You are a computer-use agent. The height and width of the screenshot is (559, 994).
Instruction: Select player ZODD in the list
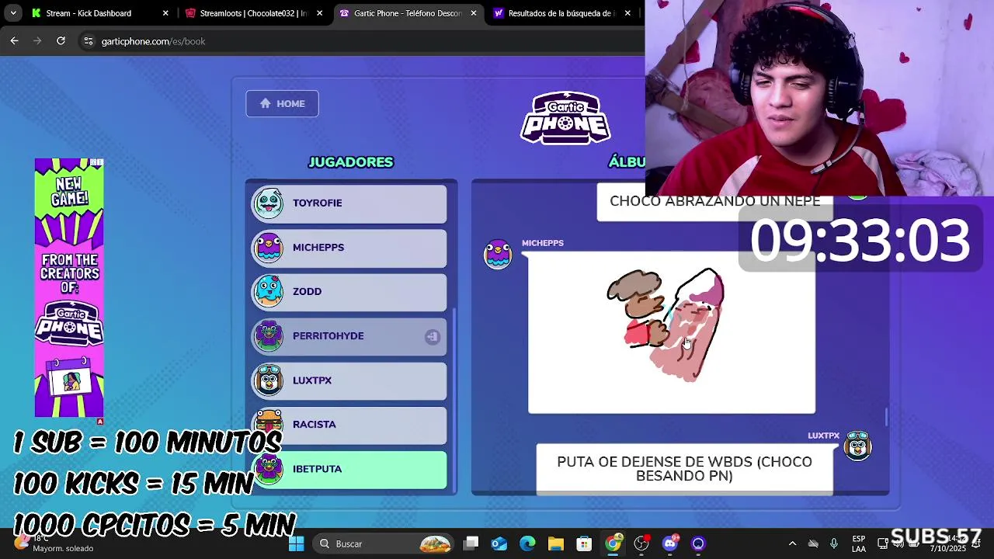tap(349, 291)
